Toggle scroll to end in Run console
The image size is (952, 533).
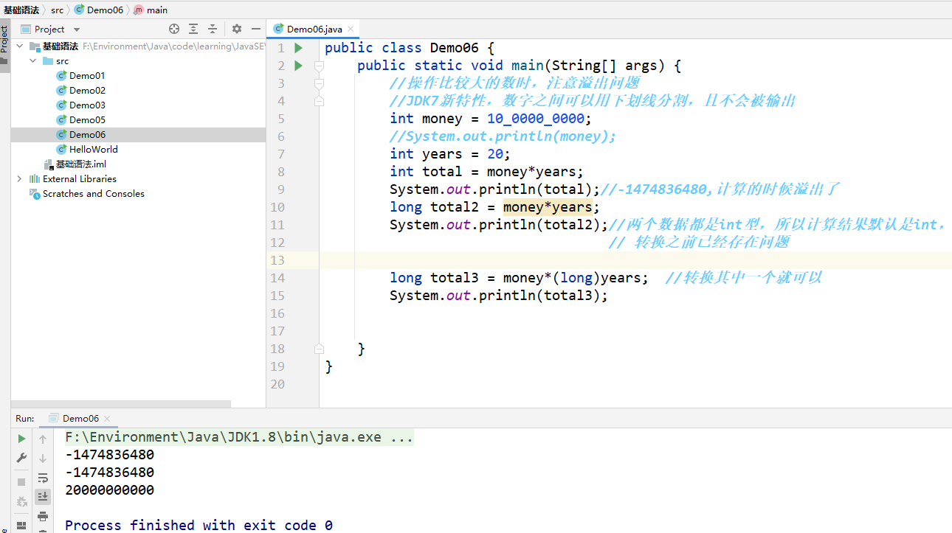tap(43, 497)
